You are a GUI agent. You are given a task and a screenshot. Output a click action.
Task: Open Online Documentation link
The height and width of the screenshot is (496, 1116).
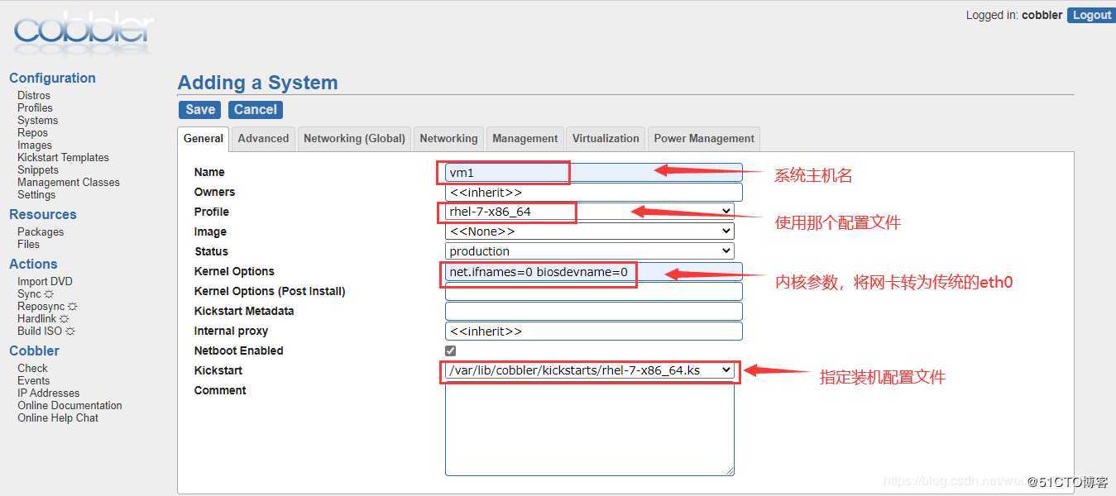click(x=69, y=406)
